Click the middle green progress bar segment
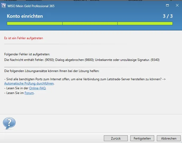Viewport: 182px width, 143px height. (90, 23)
